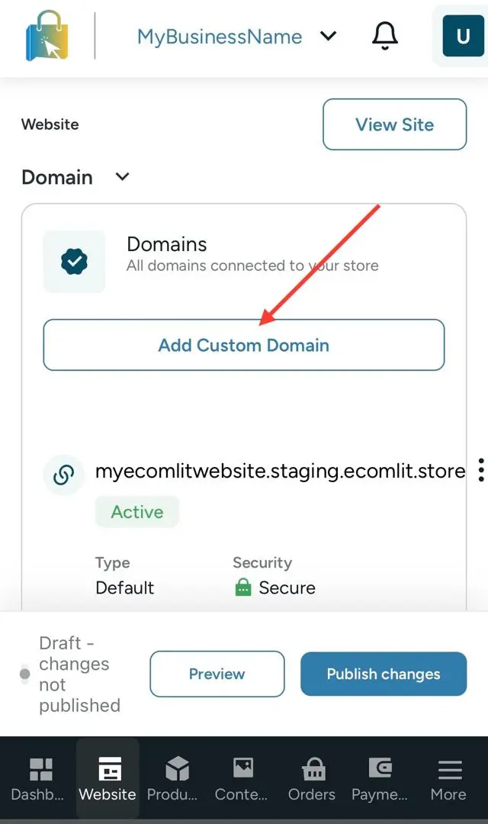Open the user avatar U menu
Viewport: 488px width, 824px height.
[463, 36]
